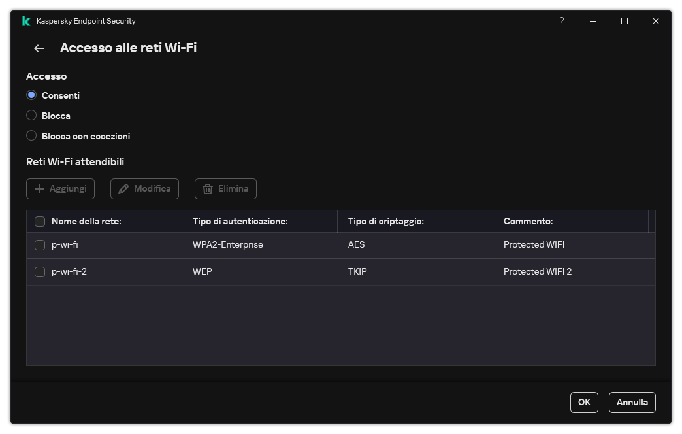Choose Blocca con eccezioni radio button

tap(31, 136)
